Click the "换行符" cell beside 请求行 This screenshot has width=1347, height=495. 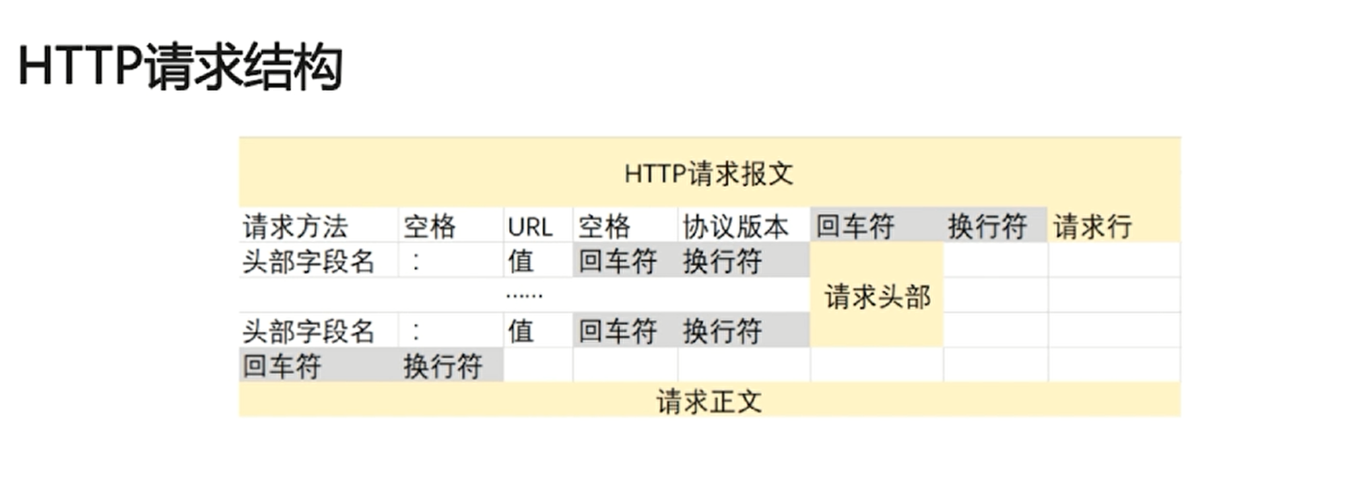tap(995, 226)
